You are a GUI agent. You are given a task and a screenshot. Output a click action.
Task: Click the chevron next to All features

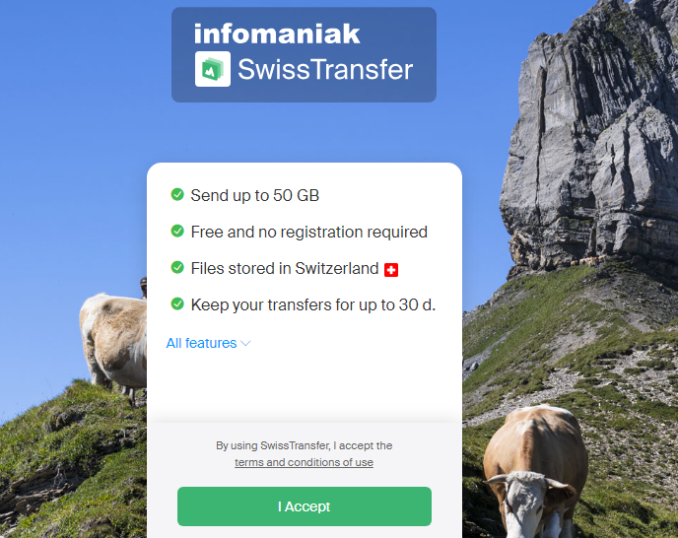pyautogui.click(x=245, y=343)
